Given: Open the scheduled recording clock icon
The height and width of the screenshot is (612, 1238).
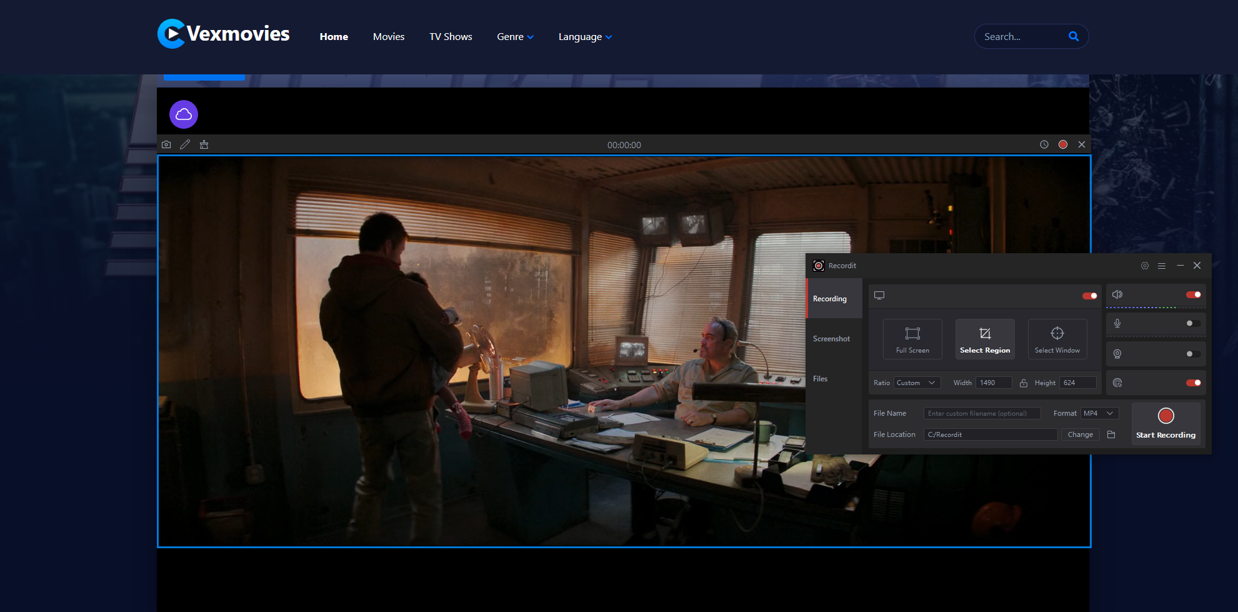Looking at the screenshot, I should pyautogui.click(x=1044, y=144).
